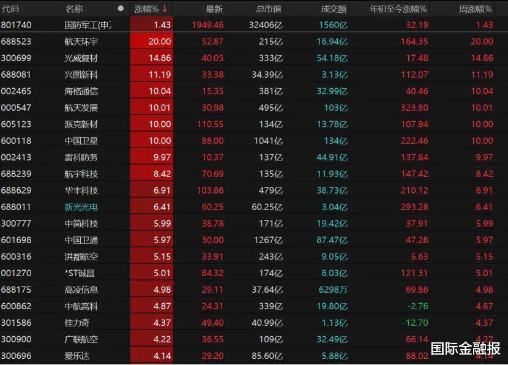The height and width of the screenshot is (365, 508).
Task: Sort by 最新 price column header
Action: pyautogui.click(x=214, y=9)
